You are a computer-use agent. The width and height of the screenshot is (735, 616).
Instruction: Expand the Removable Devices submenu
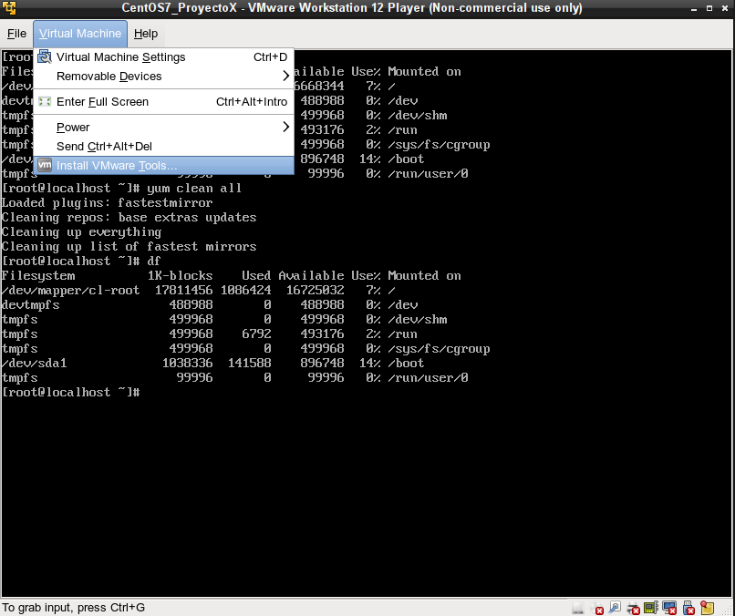click(163, 76)
